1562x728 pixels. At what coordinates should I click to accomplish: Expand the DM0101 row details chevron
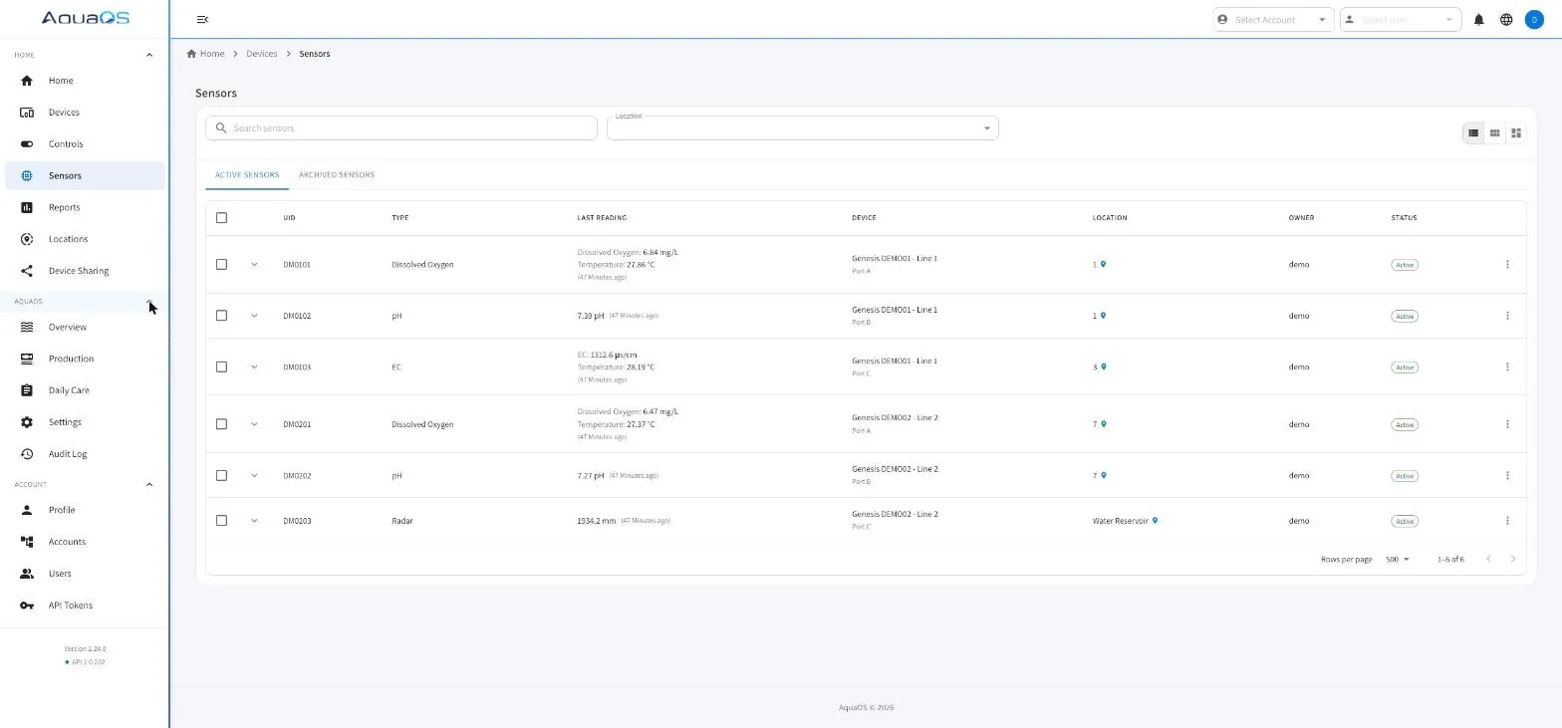pyautogui.click(x=254, y=265)
